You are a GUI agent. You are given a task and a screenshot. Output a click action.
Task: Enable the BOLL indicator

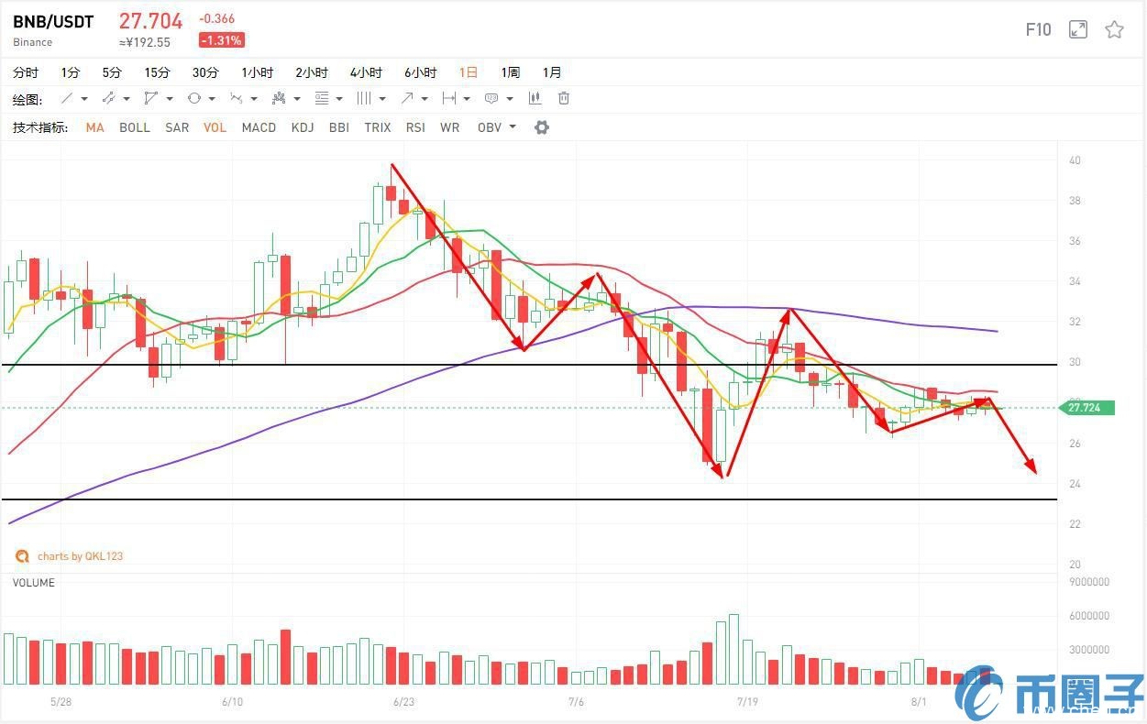coord(135,127)
